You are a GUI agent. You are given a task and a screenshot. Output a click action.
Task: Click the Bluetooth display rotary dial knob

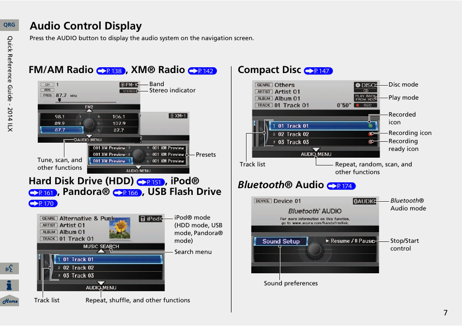pos(315,249)
